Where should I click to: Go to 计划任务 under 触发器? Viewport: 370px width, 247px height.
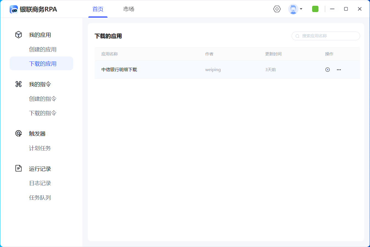tap(40, 148)
